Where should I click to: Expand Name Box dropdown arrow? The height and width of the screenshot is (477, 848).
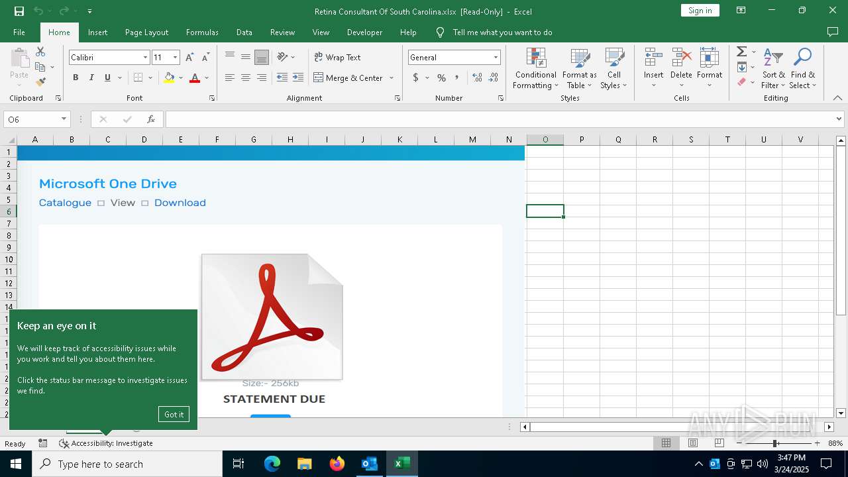[x=64, y=119]
